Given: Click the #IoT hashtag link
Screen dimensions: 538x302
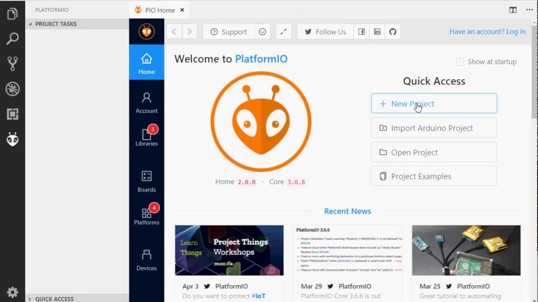Looking at the screenshot, I should coord(258,296).
